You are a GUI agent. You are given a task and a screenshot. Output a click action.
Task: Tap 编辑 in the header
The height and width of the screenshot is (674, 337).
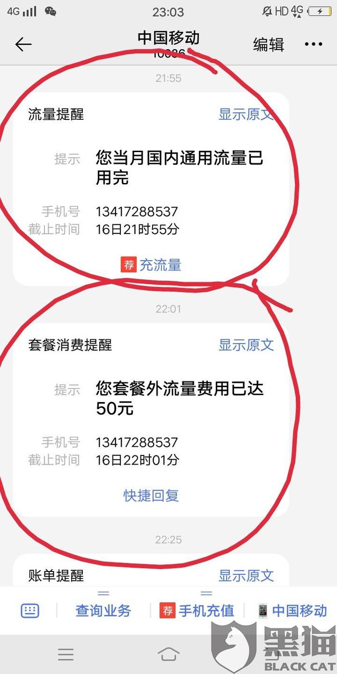point(269,45)
